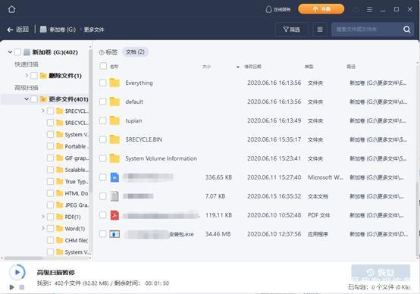This screenshot has width=420, height=294.
Task: Switch list view mode icon
Action: pyautogui.click(x=320, y=30)
